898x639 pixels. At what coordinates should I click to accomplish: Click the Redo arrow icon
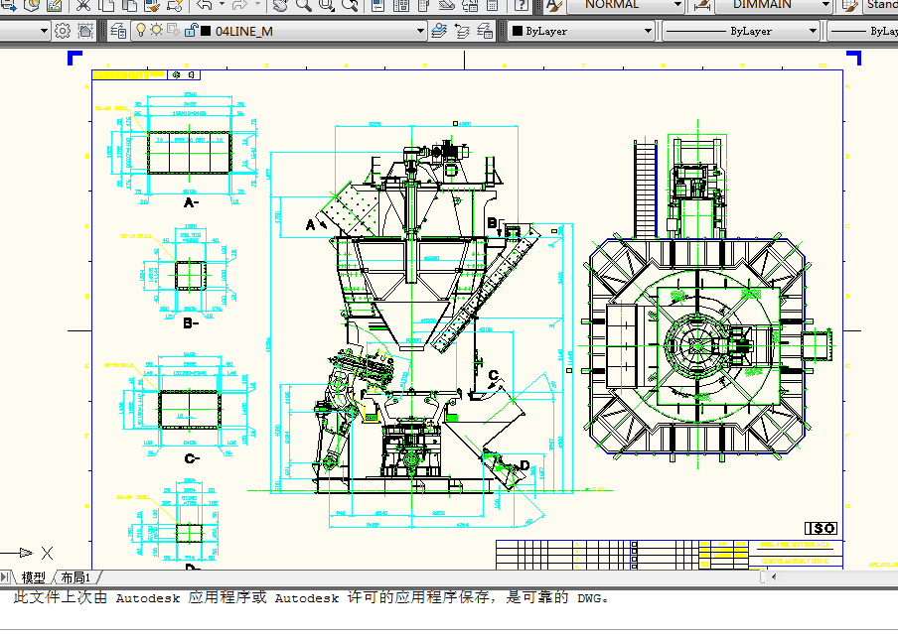click(239, 6)
